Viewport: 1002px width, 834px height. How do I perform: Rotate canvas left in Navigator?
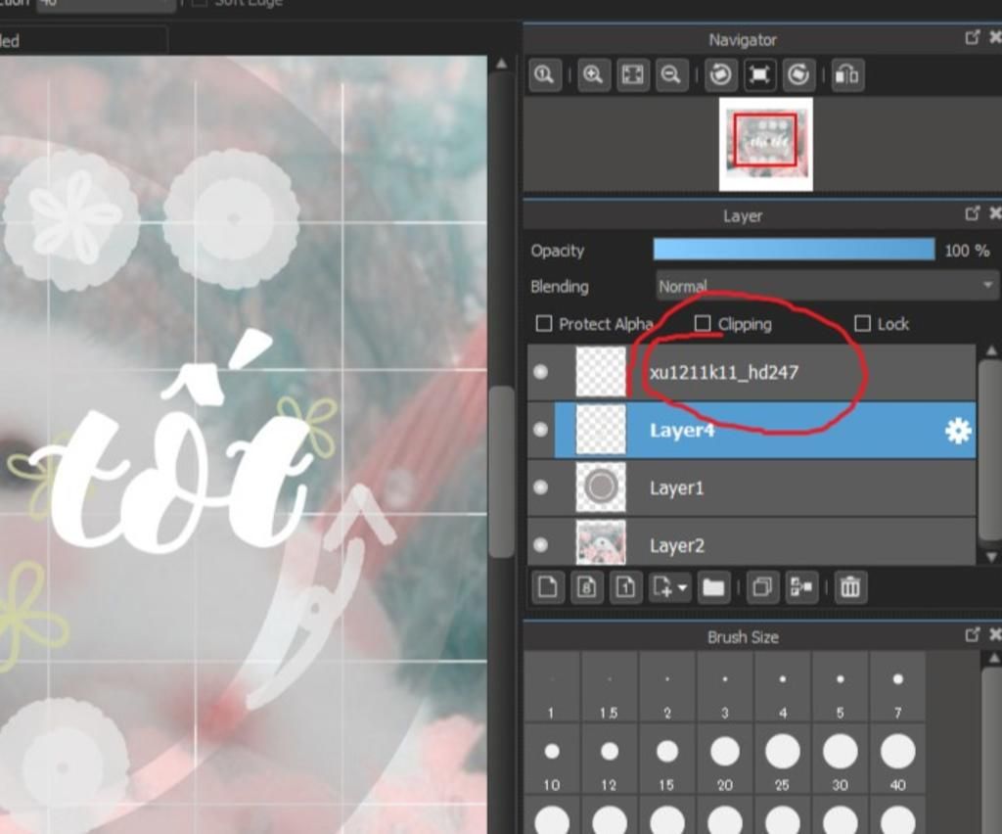coord(721,74)
